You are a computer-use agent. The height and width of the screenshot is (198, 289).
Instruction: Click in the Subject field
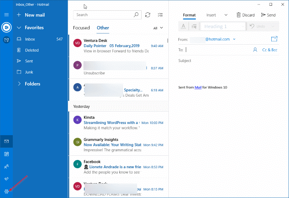229,60
